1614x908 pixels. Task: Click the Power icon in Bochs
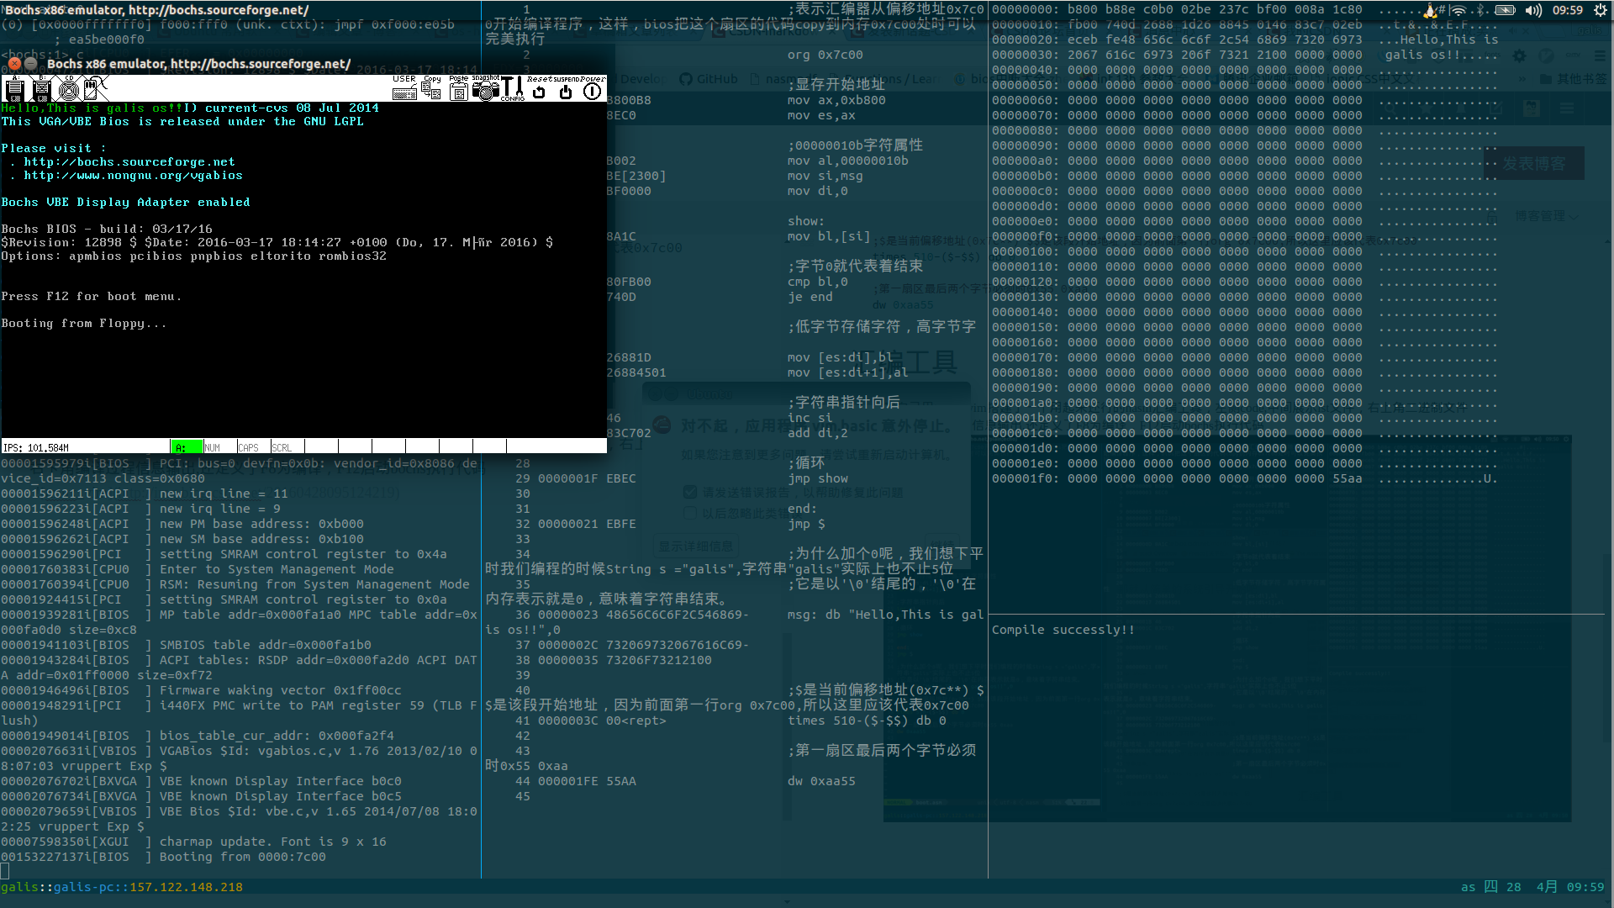593,88
